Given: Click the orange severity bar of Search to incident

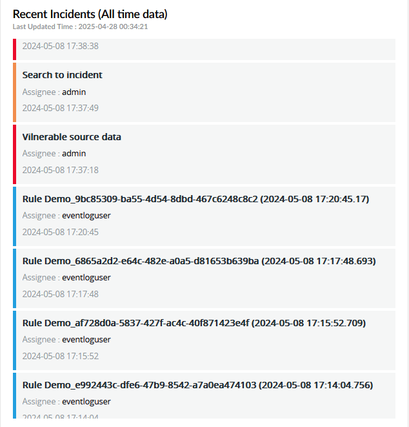Looking at the screenshot, I should click(14, 92).
